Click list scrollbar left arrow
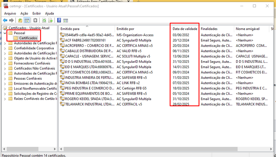The image size is (276, 157). pos(61,149)
